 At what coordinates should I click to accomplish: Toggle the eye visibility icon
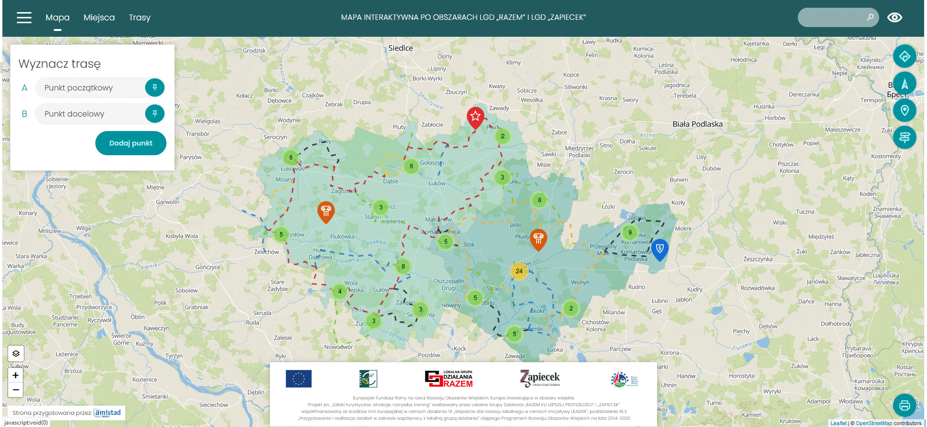[x=895, y=17]
